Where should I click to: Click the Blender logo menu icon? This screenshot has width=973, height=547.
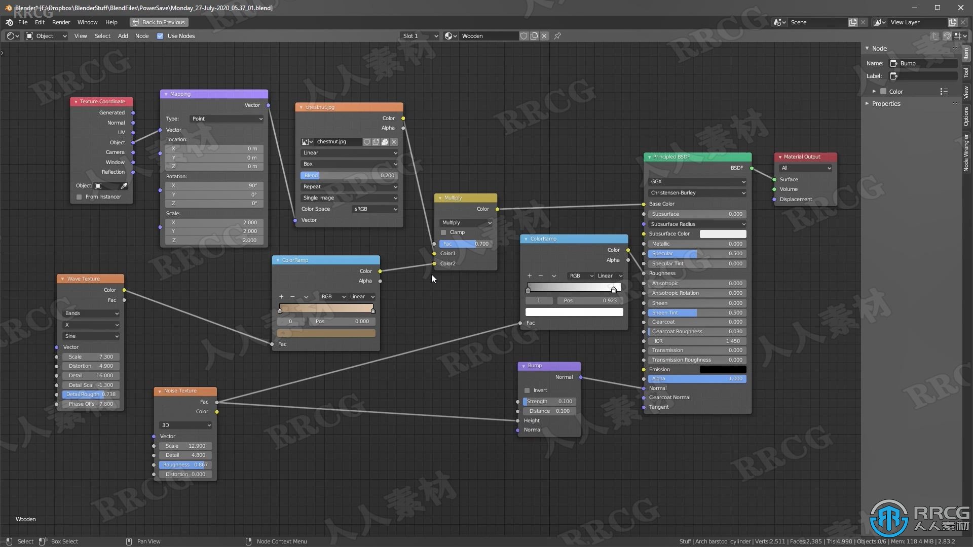(x=9, y=22)
